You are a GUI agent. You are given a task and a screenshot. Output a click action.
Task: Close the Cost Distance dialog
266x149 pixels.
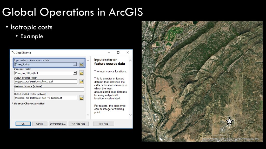(x=128, y=53)
